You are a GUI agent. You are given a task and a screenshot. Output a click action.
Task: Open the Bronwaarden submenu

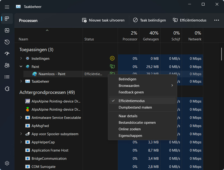(143, 86)
